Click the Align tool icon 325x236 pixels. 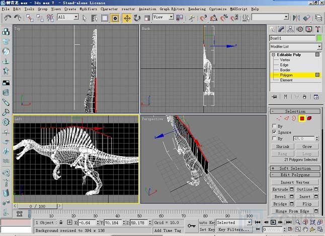click(306, 18)
